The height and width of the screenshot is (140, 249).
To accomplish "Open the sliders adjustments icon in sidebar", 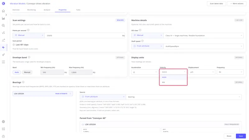I will click(3, 129).
